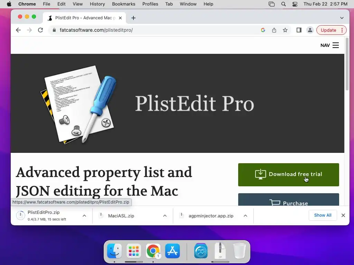Toggle the Chrome side panel
This screenshot has width=354, height=265.
click(x=299, y=30)
